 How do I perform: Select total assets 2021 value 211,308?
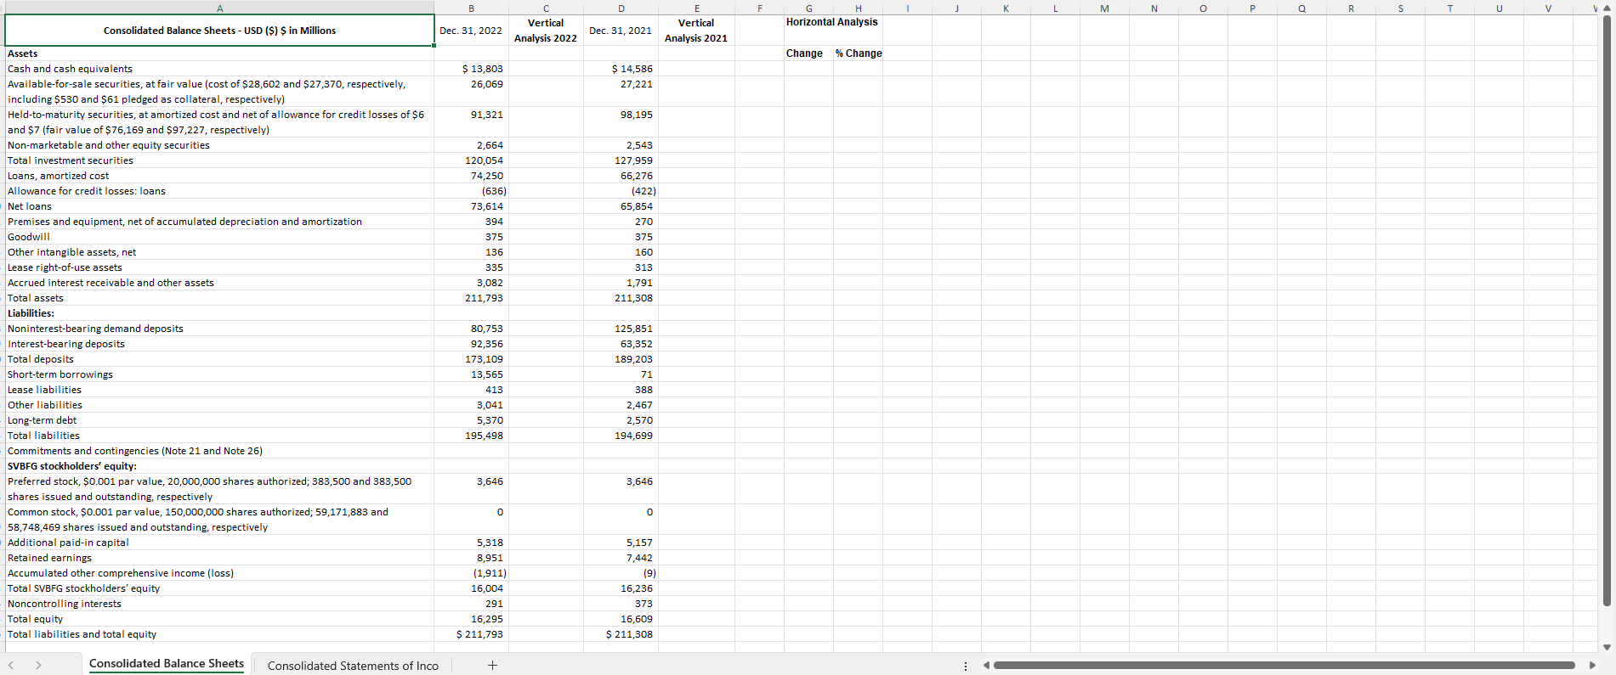coord(621,298)
